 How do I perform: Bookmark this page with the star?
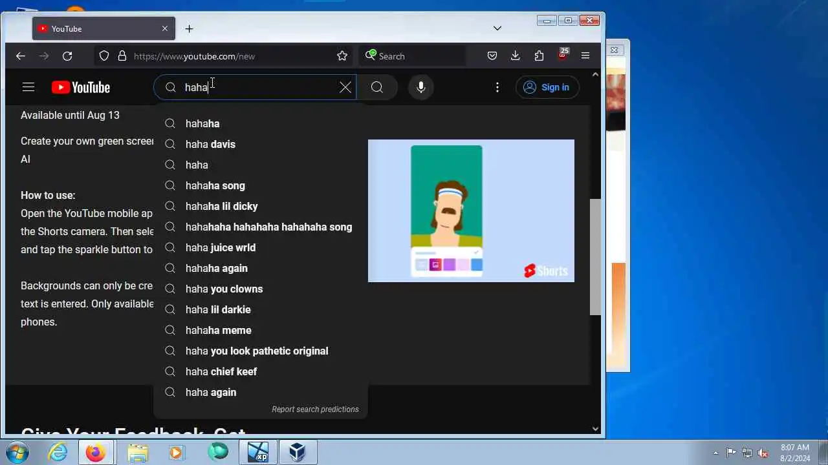pos(342,56)
